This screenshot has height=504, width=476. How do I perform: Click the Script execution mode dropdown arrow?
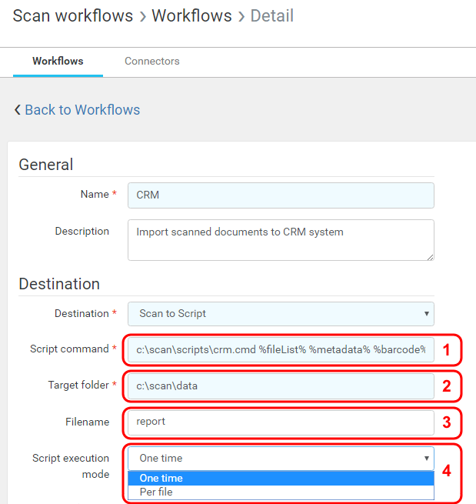[x=426, y=459]
